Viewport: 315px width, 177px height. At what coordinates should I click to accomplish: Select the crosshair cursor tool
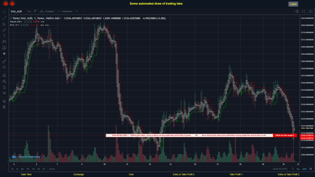4,12
